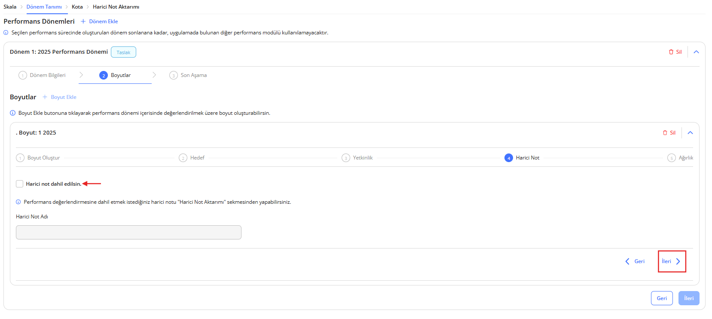Click the trash icon to delete Dönem 1
Viewport: 712px width, 319px height.
coord(671,52)
